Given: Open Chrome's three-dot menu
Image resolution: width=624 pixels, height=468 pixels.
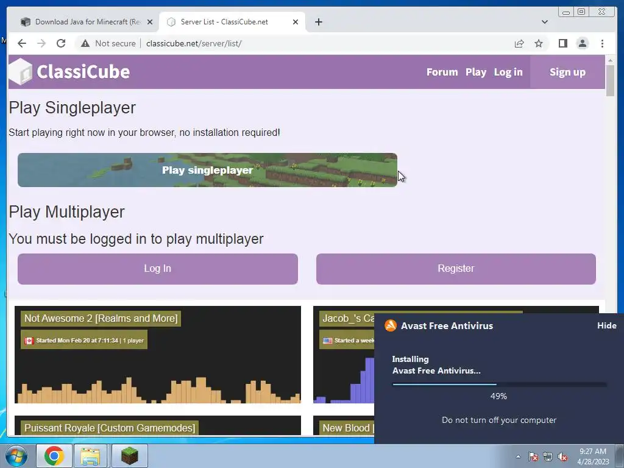Looking at the screenshot, I should click(x=602, y=43).
